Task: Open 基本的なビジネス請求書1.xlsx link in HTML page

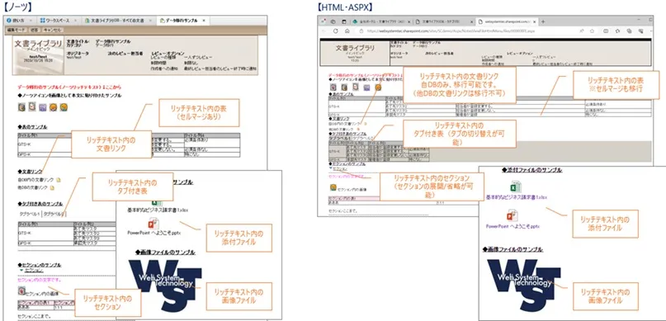Action: [517, 197]
